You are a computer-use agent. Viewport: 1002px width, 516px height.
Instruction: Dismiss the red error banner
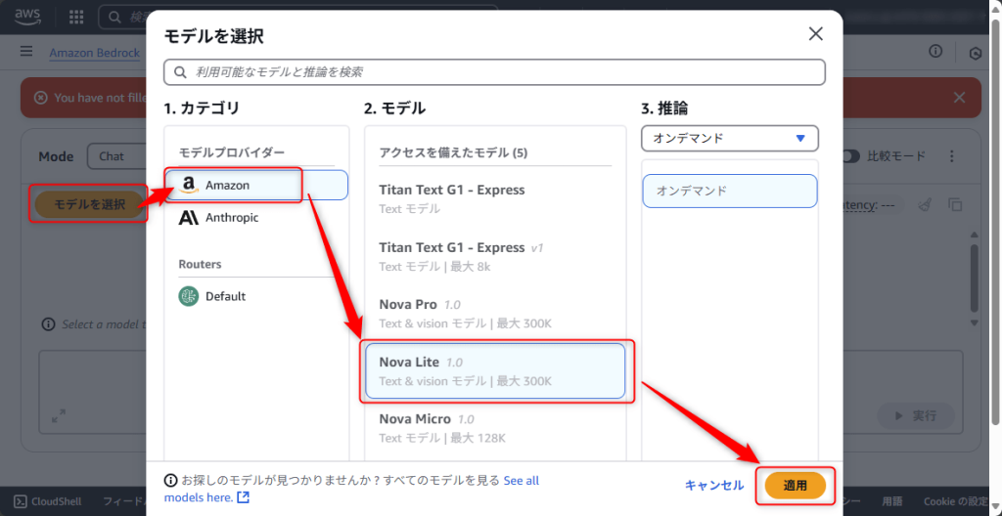959,98
